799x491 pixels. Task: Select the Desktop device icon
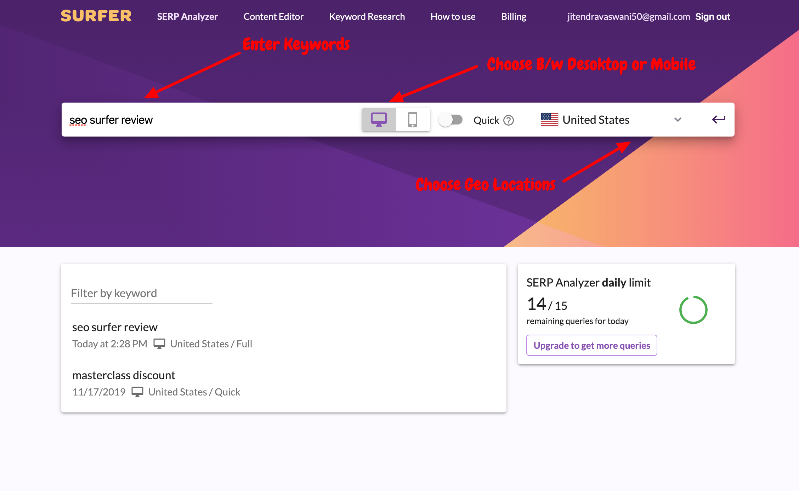click(379, 120)
